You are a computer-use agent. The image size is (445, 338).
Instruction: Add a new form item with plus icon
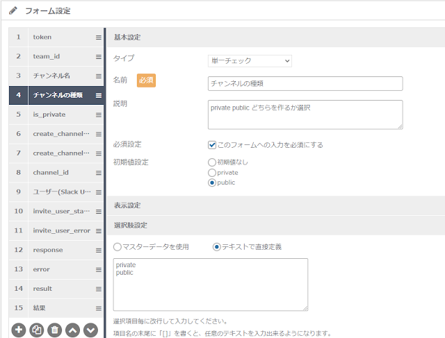19,330
